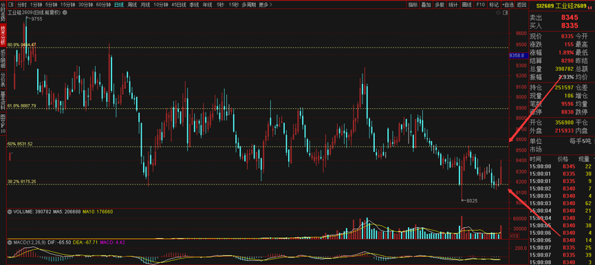Click the 总量 value 390782
This screenshot has height=265, width=595.
(x=564, y=69)
